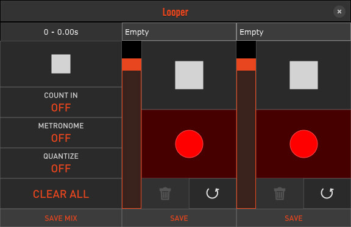The height and width of the screenshot is (227, 351).
Task: Click Save under second loop track
Action: click(294, 218)
